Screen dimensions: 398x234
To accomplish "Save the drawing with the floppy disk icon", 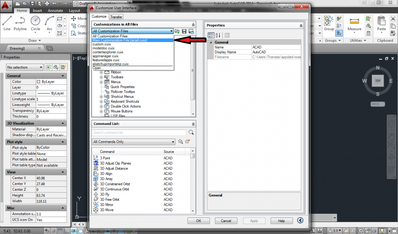I will (x=32, y=4).
